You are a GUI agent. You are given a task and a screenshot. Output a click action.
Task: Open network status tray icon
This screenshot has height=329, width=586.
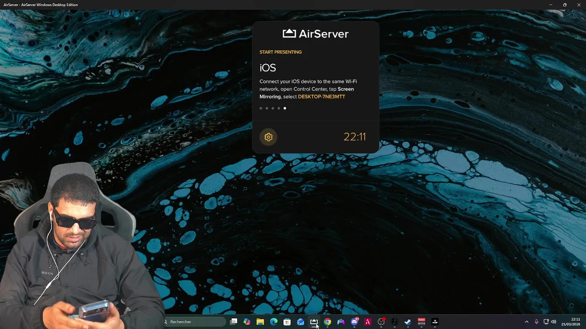546,322
